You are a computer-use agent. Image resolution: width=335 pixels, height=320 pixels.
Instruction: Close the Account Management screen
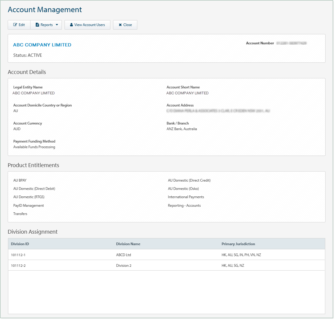click(x=125, y=25)
